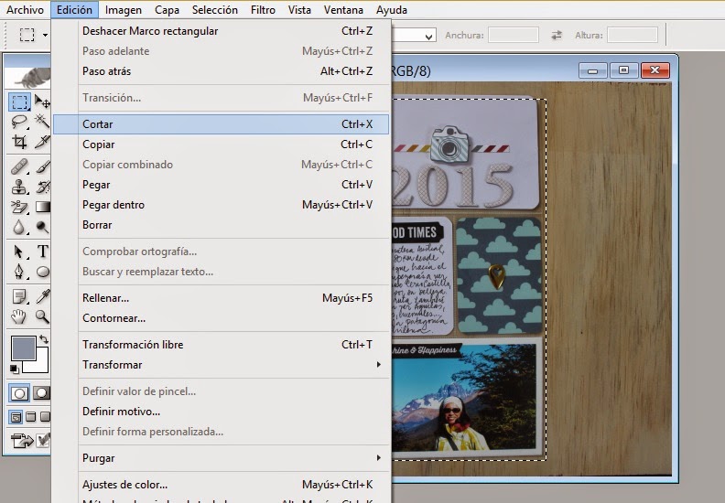Select the Notes tool
Screen dimensions: 725x503
[x=19, y=296]
